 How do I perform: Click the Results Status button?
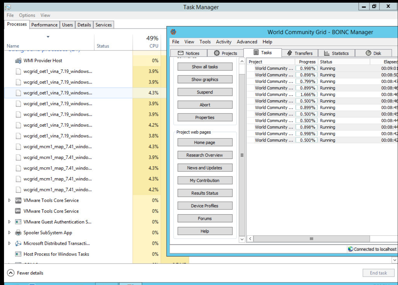(205, 193)
